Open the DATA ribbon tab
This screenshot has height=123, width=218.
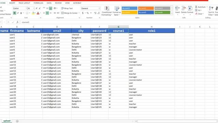49,3
